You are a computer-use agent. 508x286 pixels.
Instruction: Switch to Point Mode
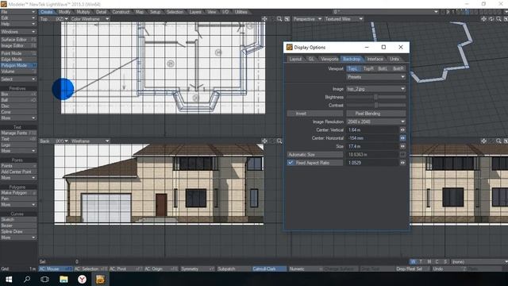(18, 53)
